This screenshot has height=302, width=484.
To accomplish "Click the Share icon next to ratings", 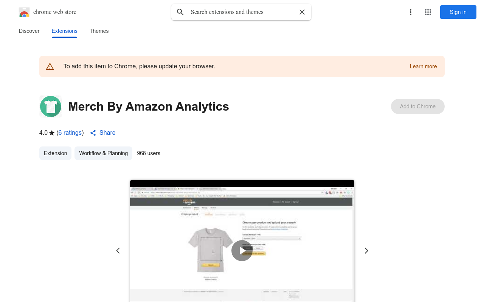I will coord(93,133).
